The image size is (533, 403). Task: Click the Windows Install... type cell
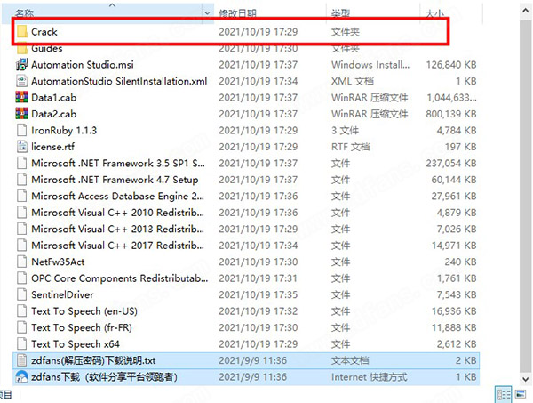(370, 65)
